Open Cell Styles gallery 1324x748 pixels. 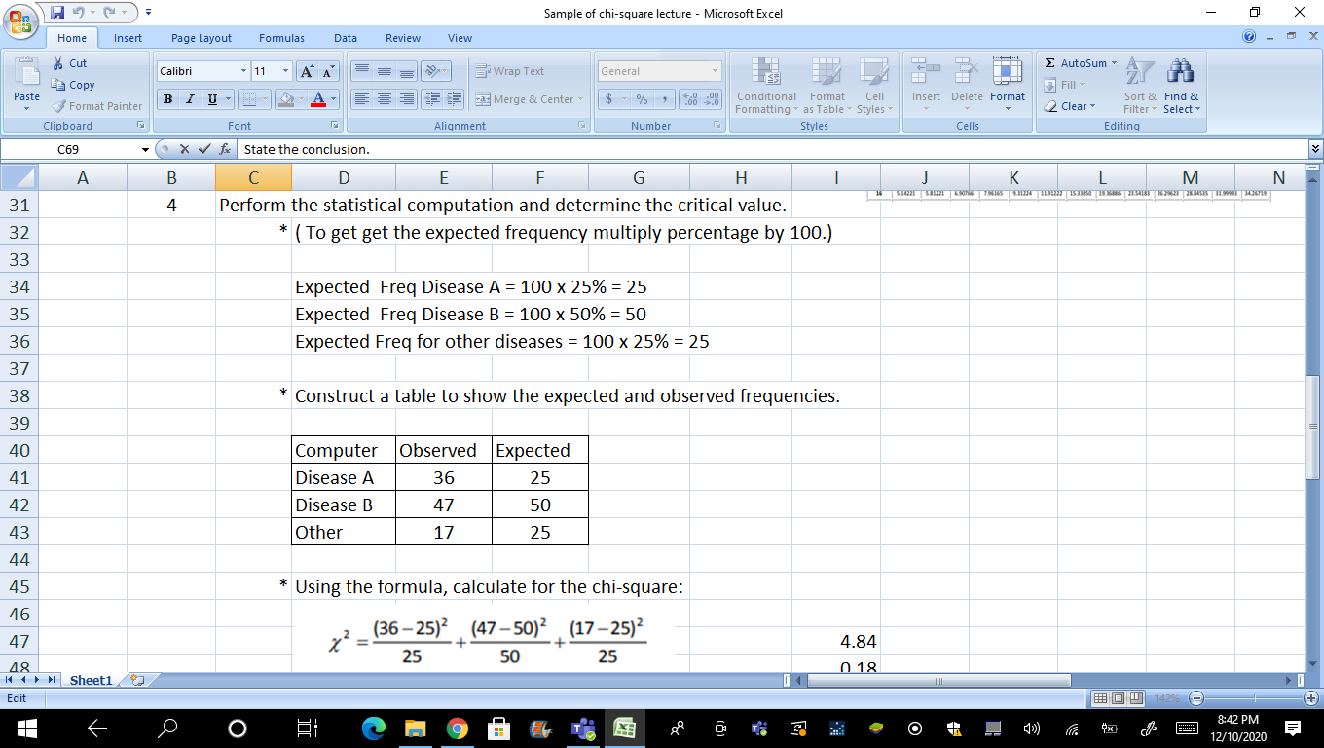point(873,86)
